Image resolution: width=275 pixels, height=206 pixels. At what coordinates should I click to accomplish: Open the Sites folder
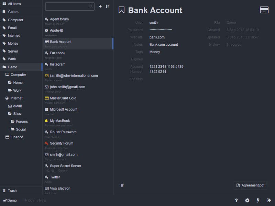click(x=21, y=114)
